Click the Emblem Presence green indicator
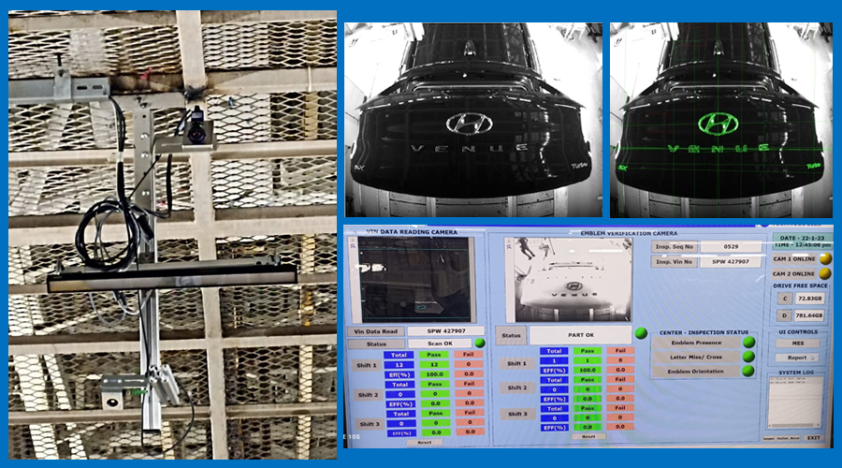Screen dimensions: 842x468 [x=748, y=343]
